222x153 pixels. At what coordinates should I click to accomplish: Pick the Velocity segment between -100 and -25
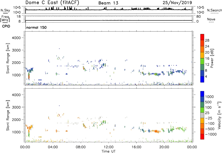click(202, 121)
